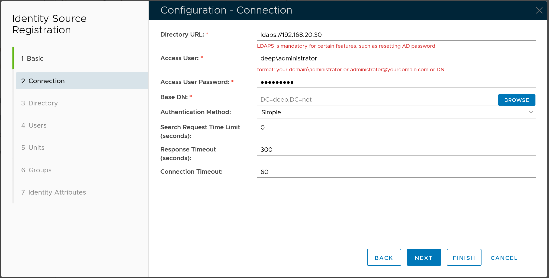Edit the Response Timeout value field

[x=396, y=150]
